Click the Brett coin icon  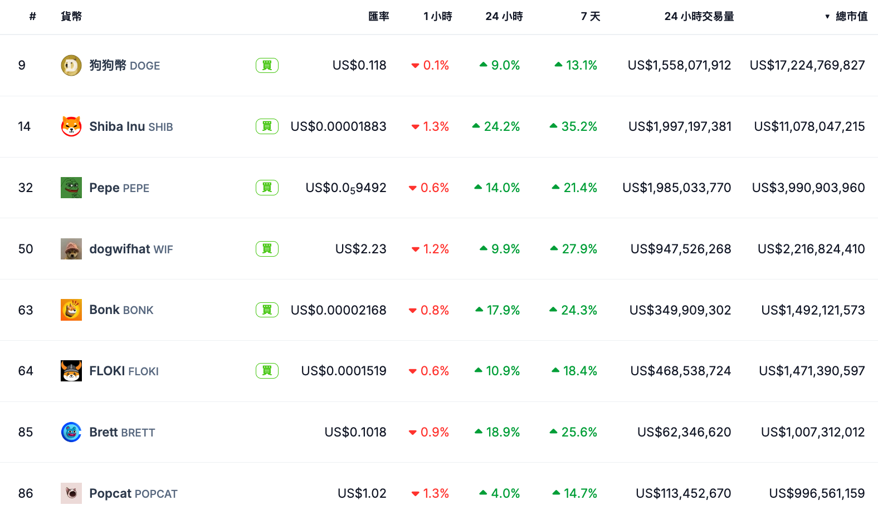(71, 432)
